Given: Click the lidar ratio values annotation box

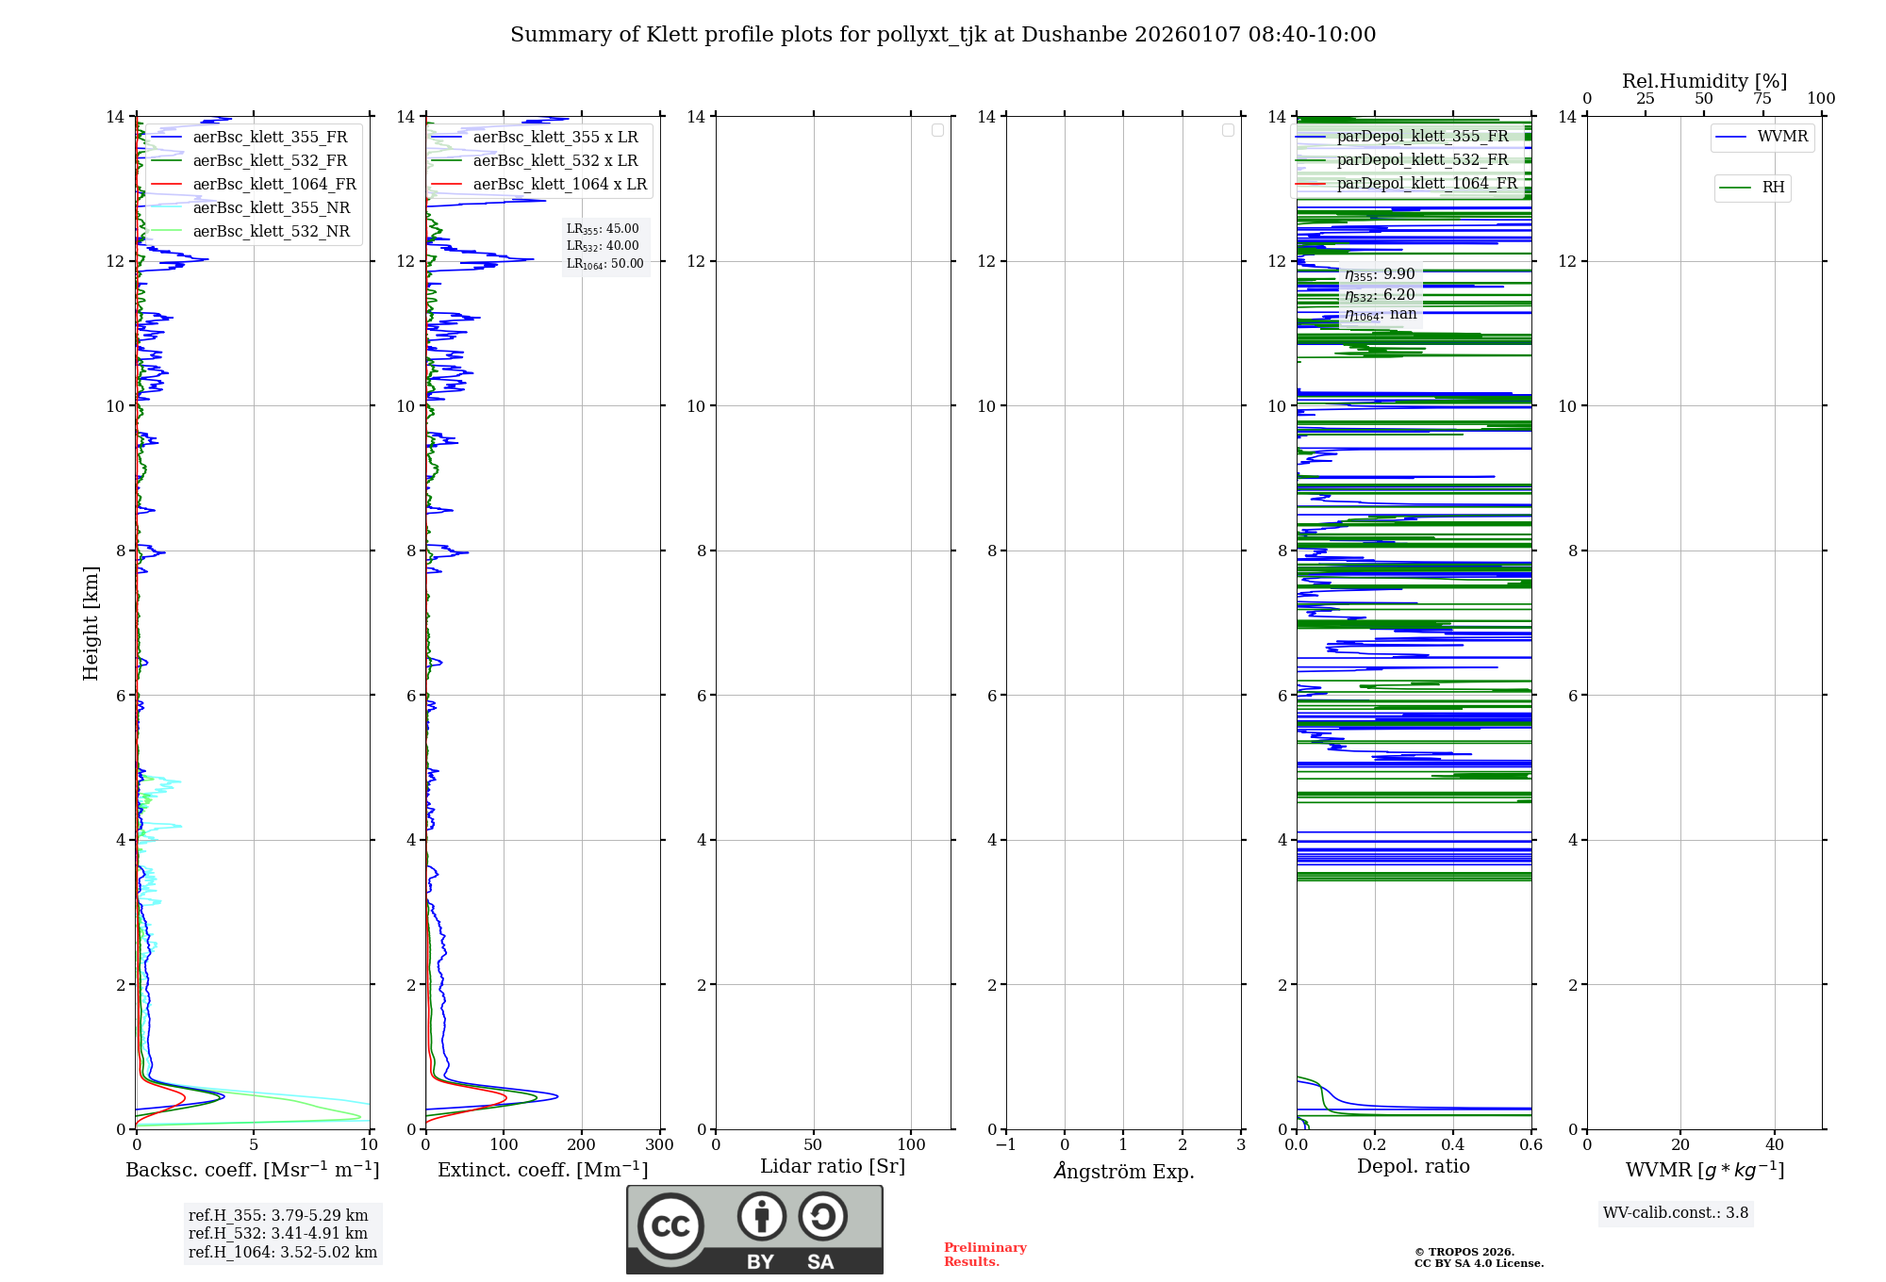Looking at the screenshot, I should [604, 246].
